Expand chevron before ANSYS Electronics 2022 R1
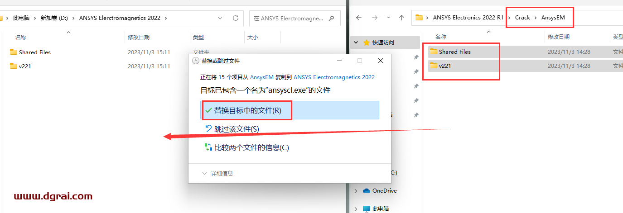 coord(428,18)
